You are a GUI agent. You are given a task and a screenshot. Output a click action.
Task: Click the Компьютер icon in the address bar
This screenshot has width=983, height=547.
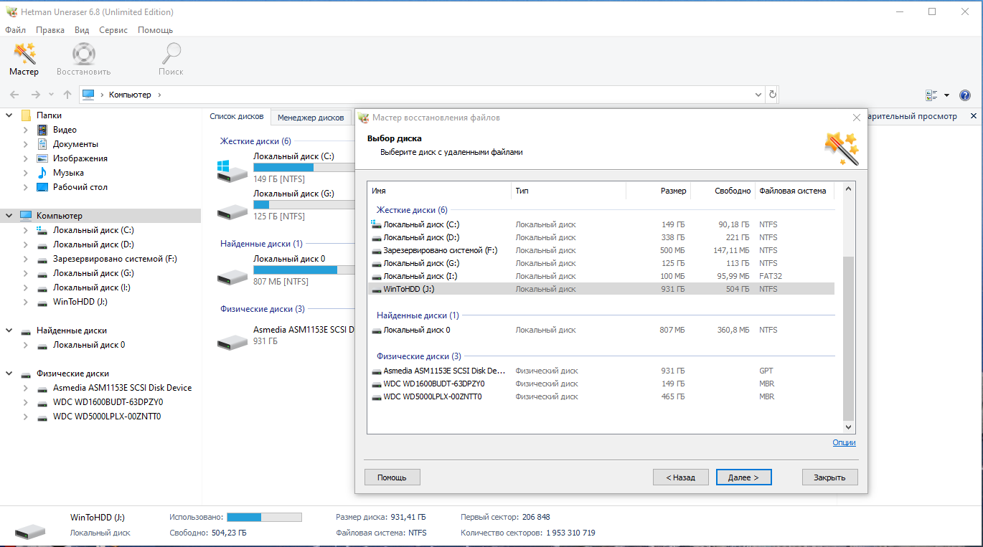point(88,94)
